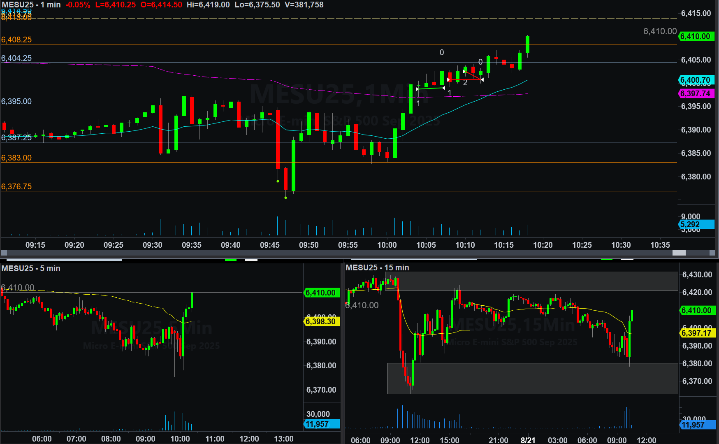
Task: Select the magenta 6,397.74 indicator price tag
Action: [x=696, y=93]
